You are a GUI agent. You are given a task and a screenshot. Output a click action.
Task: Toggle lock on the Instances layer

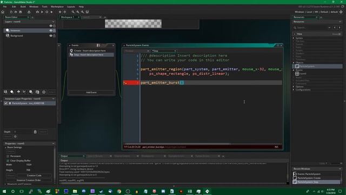[54, 30]
